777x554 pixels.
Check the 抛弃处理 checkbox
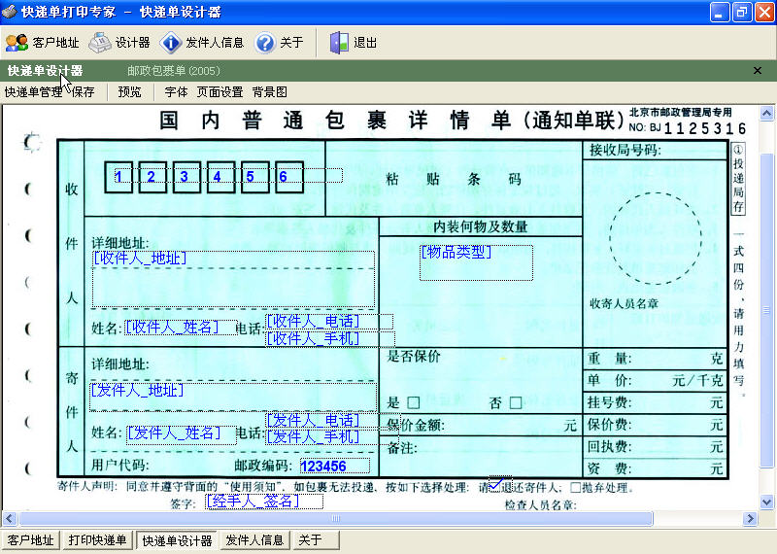pyautogui.click(x=575, y=488)
